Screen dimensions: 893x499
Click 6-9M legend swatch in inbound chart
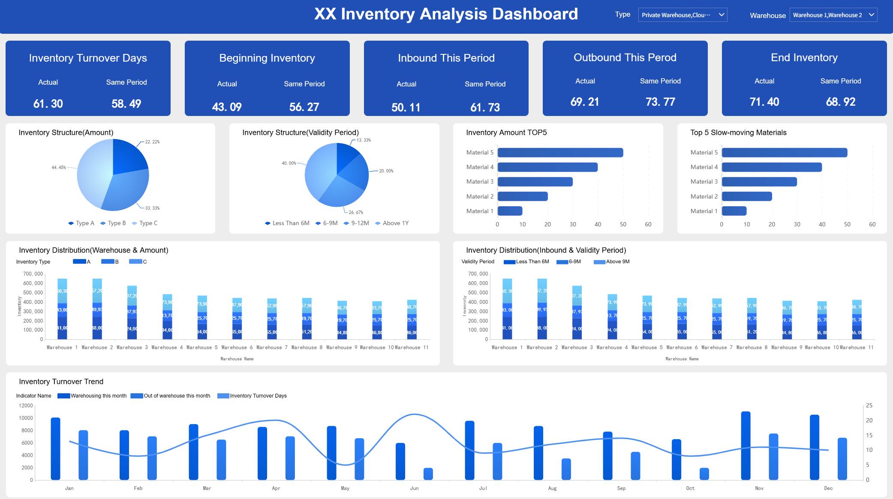click(x=562, y=261)
